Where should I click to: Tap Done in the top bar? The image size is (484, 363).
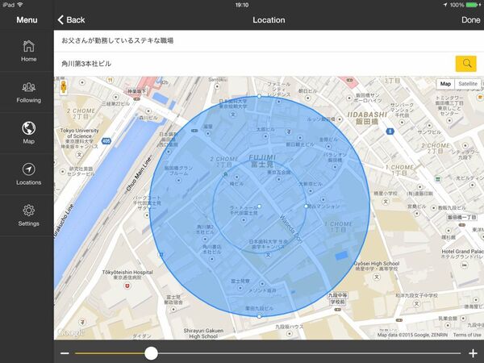pos(471,19)
